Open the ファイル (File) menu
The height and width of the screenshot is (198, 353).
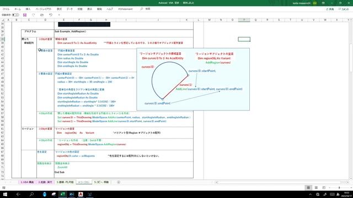point(6,9)
